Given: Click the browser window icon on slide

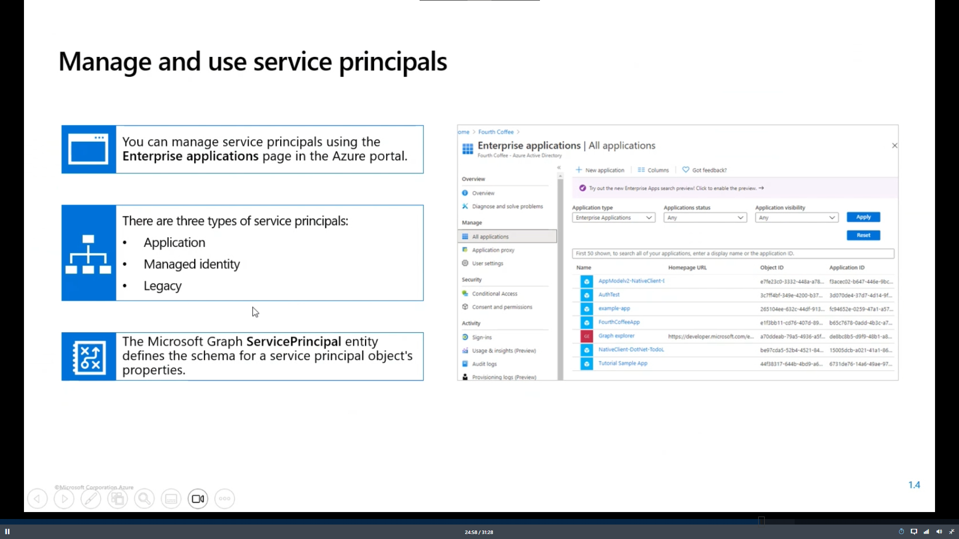Looking at the screenshot, I should click(x=88, y=149).
